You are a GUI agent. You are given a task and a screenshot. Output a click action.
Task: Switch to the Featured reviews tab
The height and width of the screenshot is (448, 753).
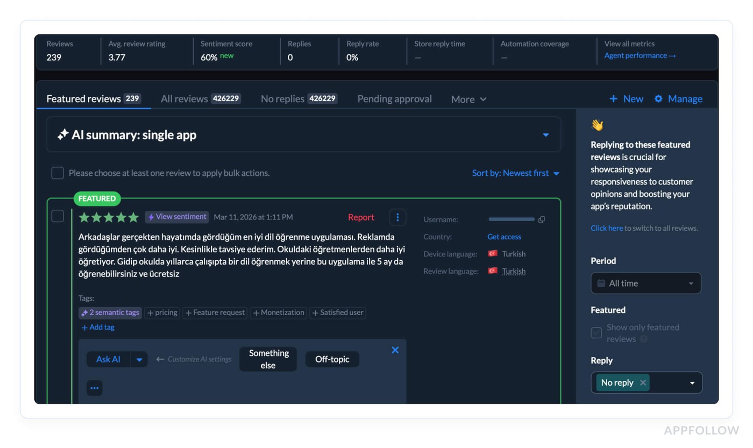[x=94, y=99]
